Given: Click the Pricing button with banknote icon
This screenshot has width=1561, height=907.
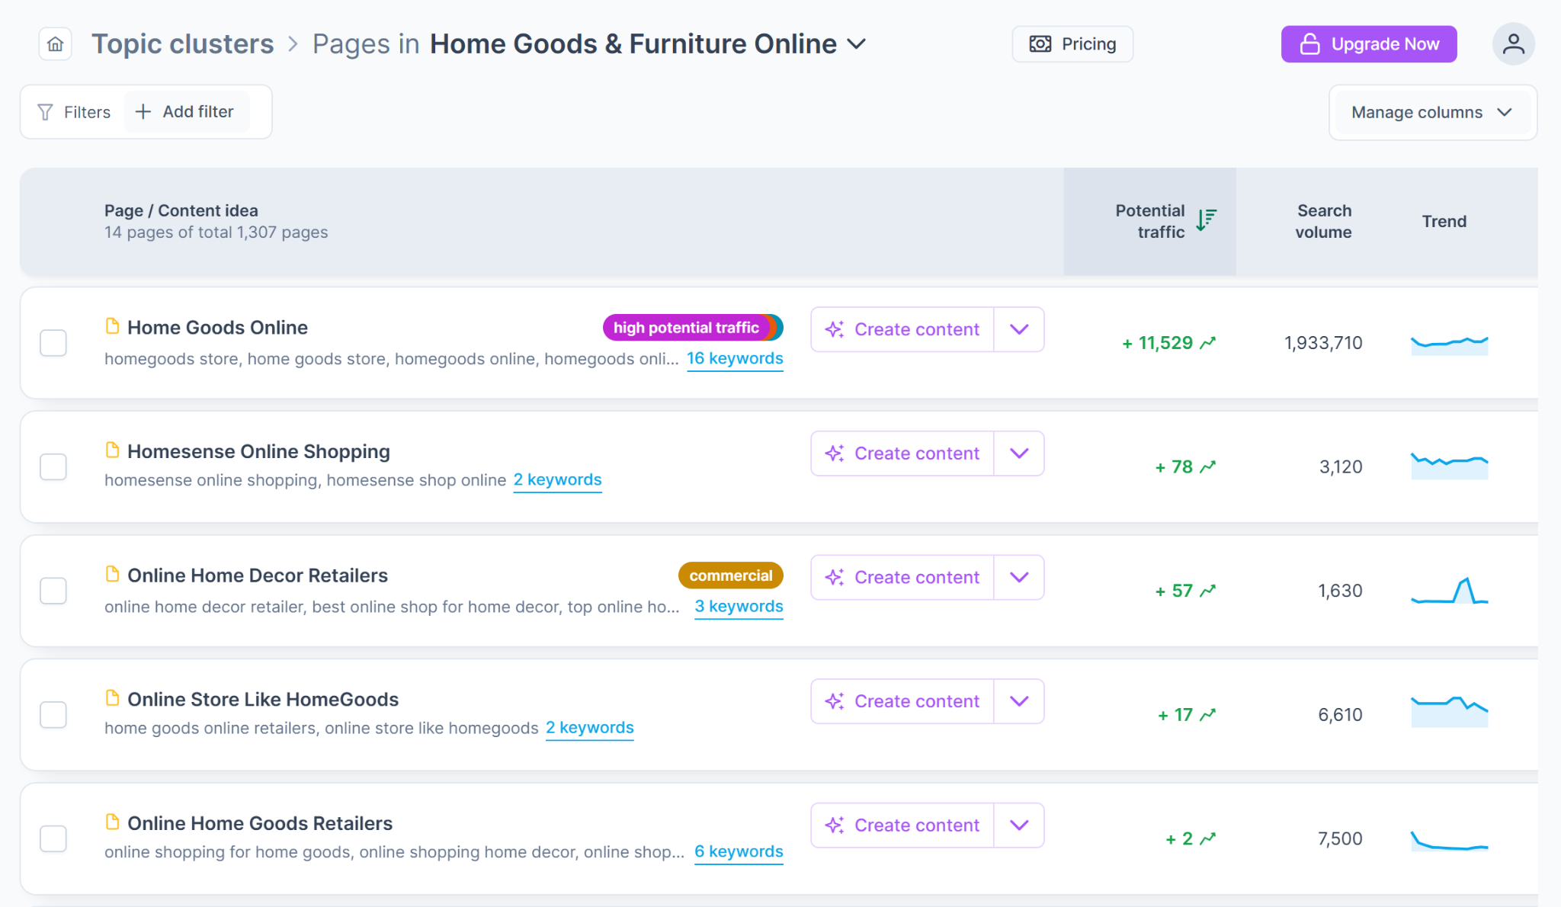Looking at the screenshot, I should click(x=1072, y=44).
